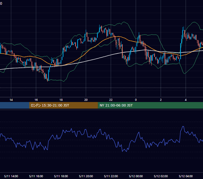
Task: Click the NY 21:00-06:00 JST session bar
Action: click(150, 105)
